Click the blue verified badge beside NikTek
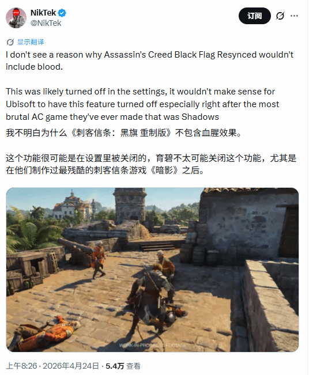 (62, 13)
